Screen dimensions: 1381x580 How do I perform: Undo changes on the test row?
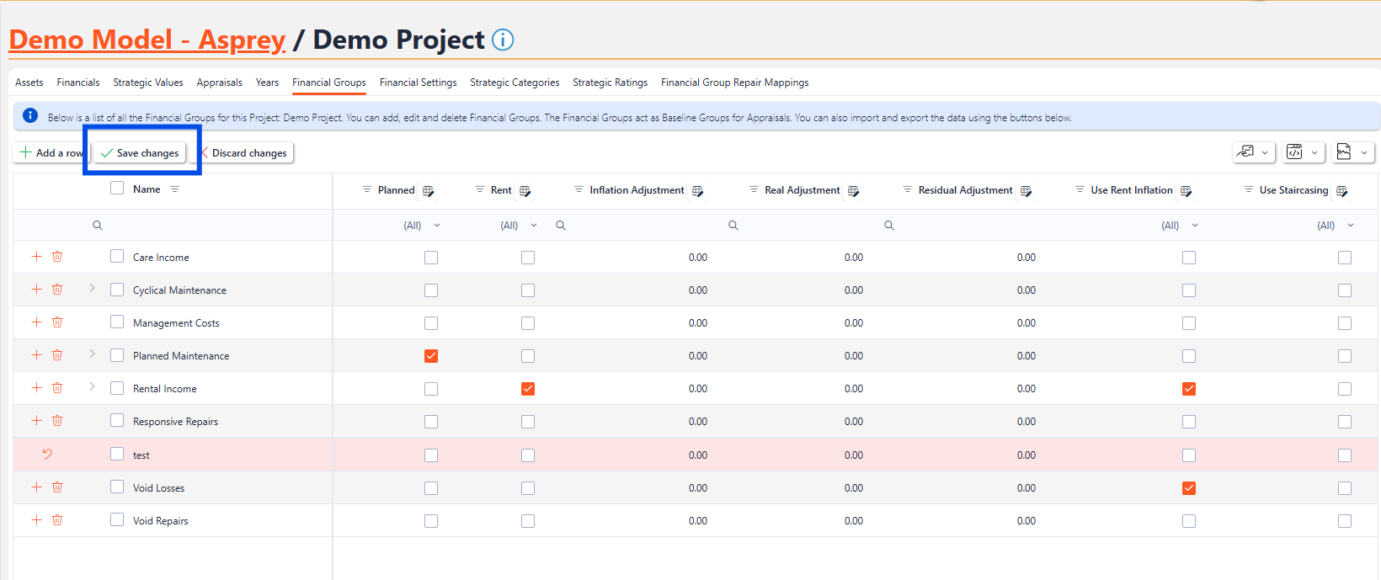(47, 455)
